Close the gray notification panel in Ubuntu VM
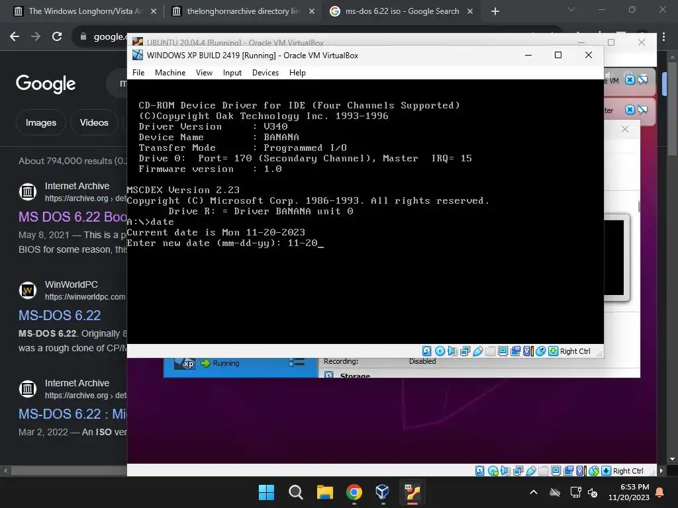This screenshot has height=508, width=678. (625, 129)
